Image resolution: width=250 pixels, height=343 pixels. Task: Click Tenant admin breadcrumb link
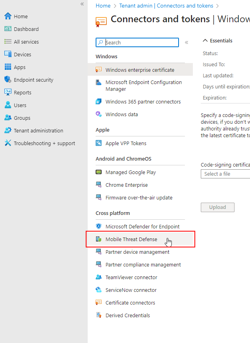tap(166, 6)
